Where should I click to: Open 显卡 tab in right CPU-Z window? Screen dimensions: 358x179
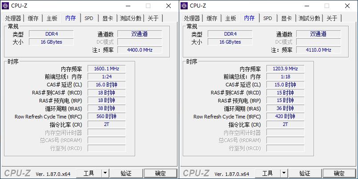(286, 18)
